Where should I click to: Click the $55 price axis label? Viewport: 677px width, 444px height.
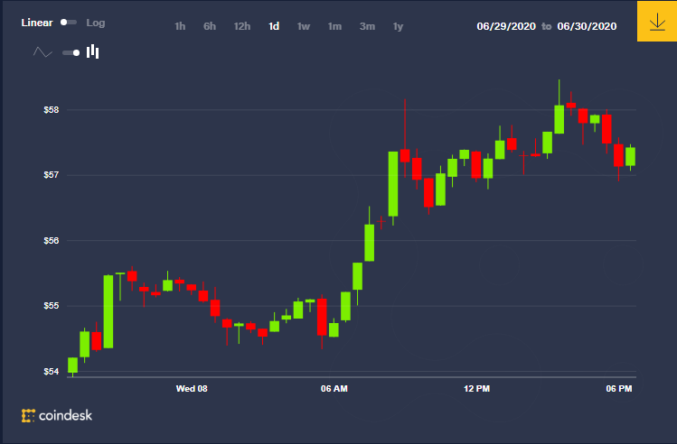click(51, 306)
